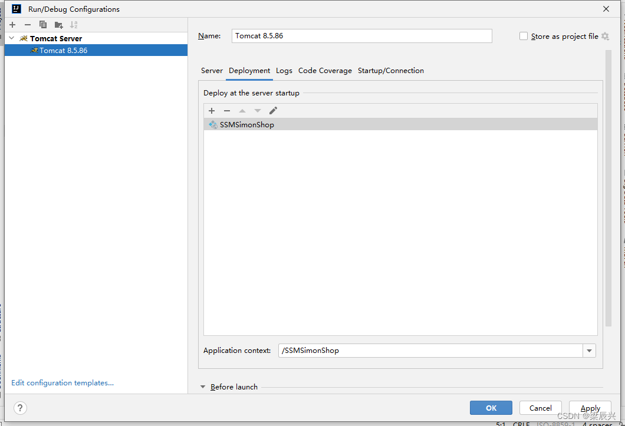This screenshot has width=625, height=426.
Task: Switch to the Deployment tab
Action: click(x=249, y=71)
